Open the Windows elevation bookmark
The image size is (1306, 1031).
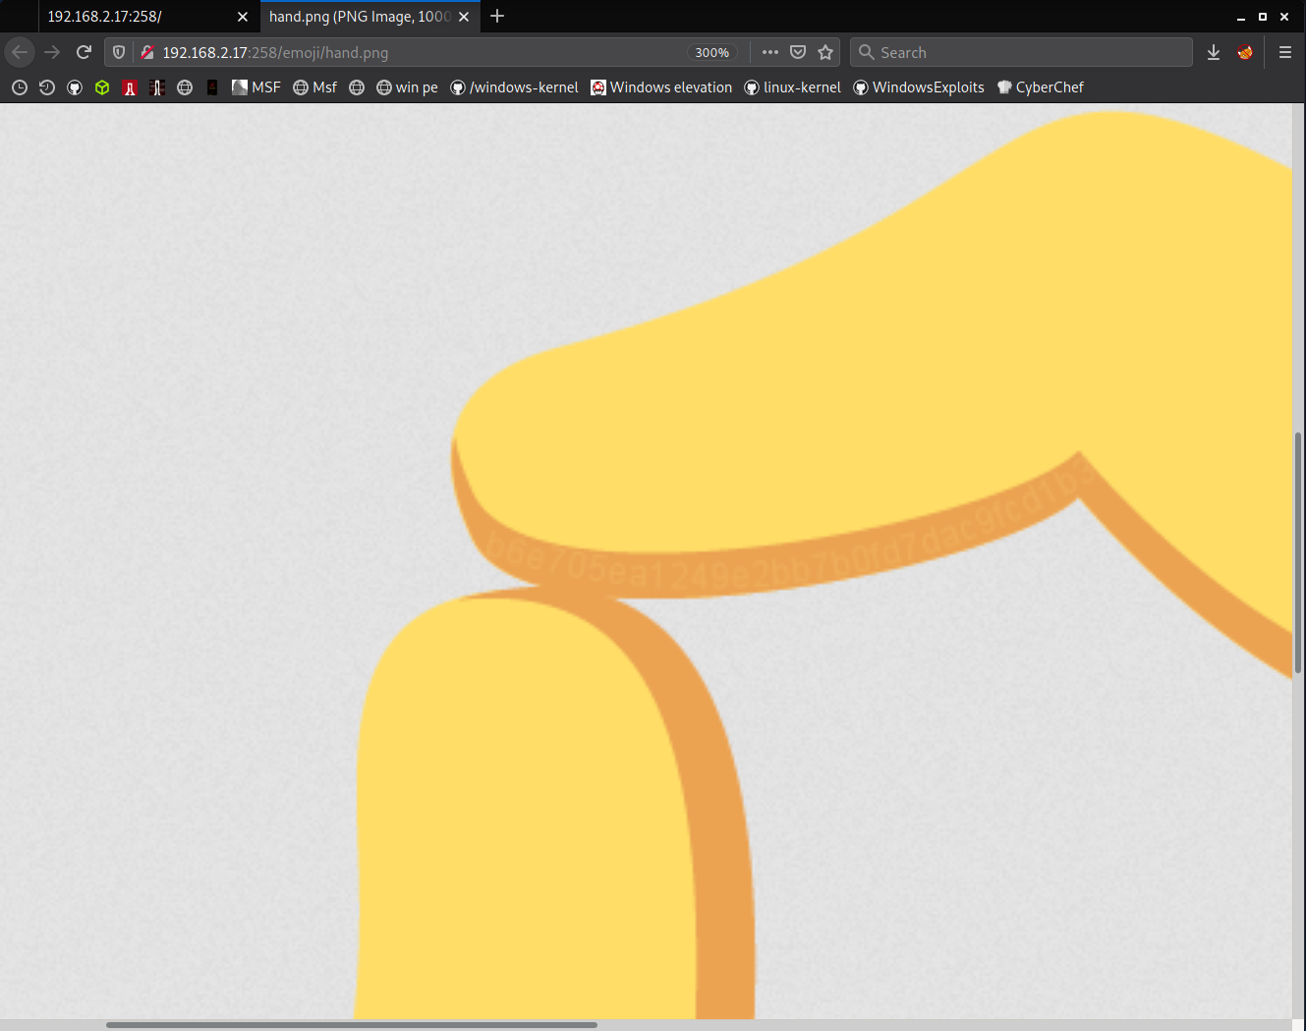(x=661, y=87)
